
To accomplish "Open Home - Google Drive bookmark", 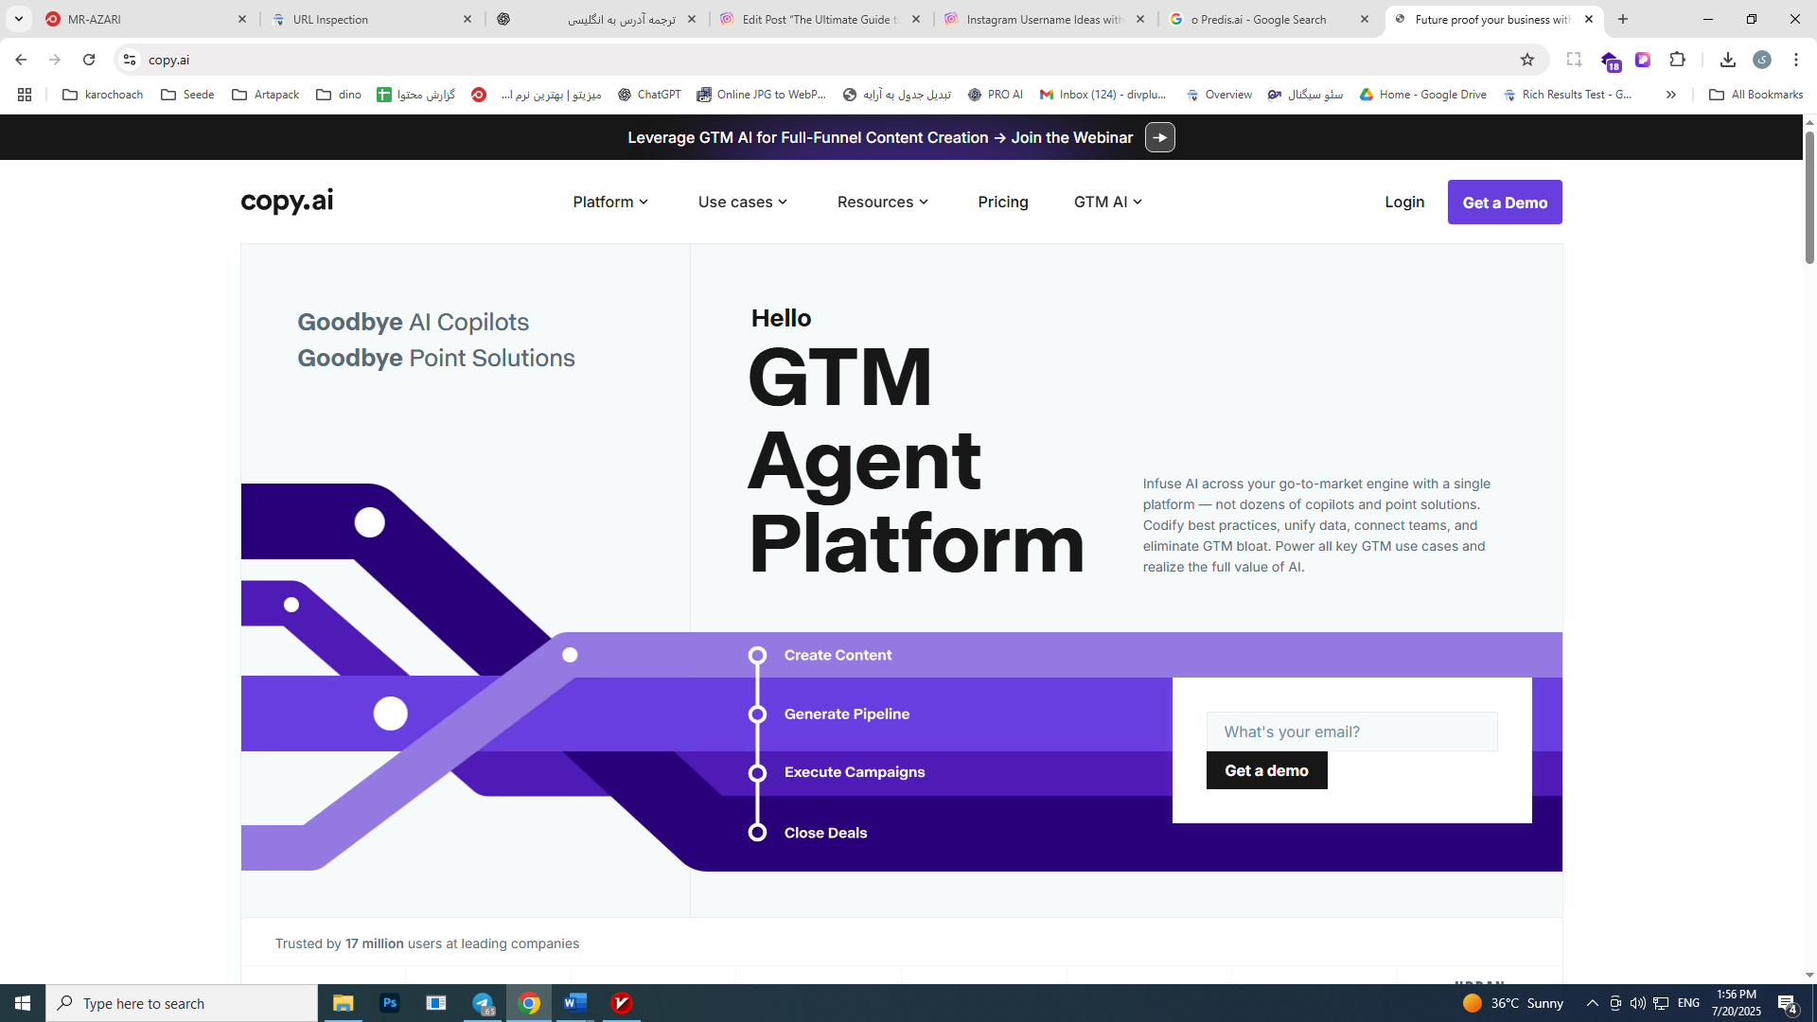I will click(x=1423, y=95).
